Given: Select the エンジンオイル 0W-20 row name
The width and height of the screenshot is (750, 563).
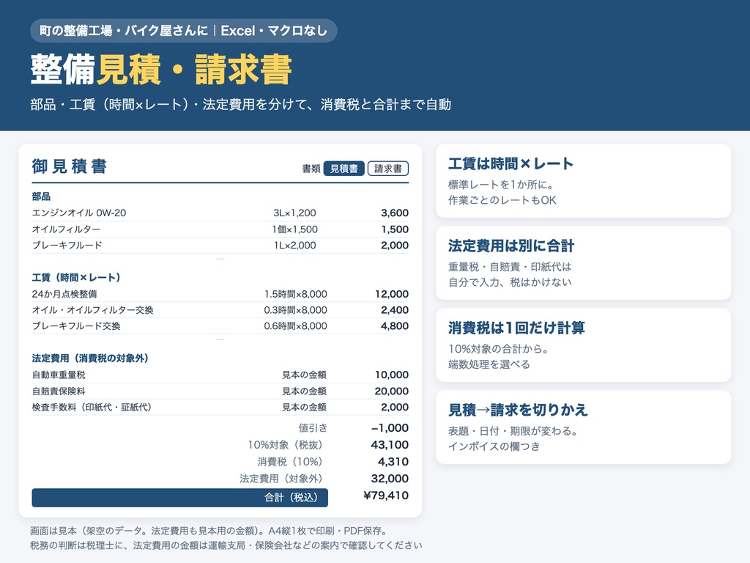Looking at the screenshot, I should [79, 213].
